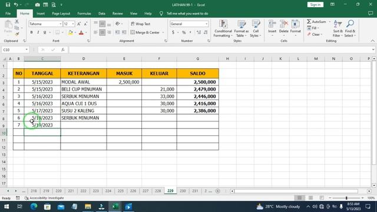Click the Clear eraser button
The height and width of the screenshot is (212, 377).
[x=314, y=34]
